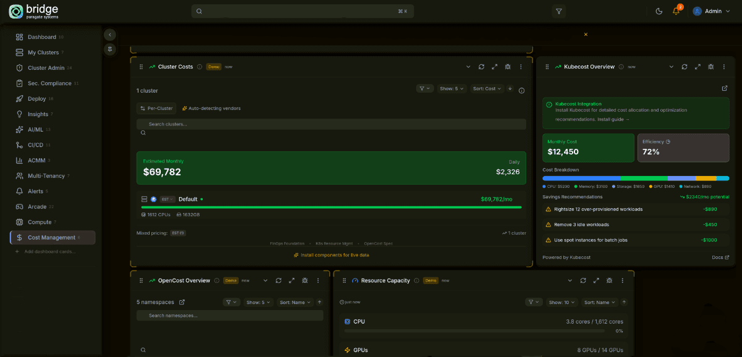Open the EST dropdown on Default cluster
Screen dimensions: 742x357
click(168, 199)
